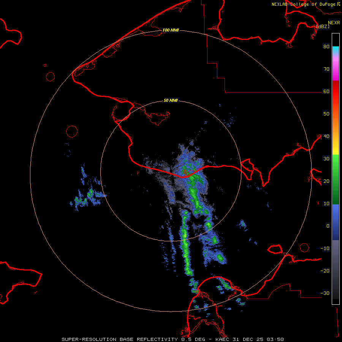Click the 100 NMI range ring label
The height and width of the screenshot is (342, 342).
coord(171,30)
